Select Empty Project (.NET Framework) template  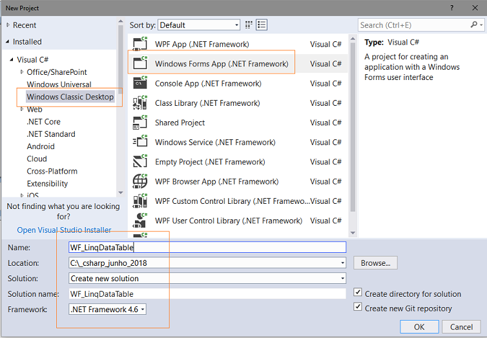coord(238,161)
